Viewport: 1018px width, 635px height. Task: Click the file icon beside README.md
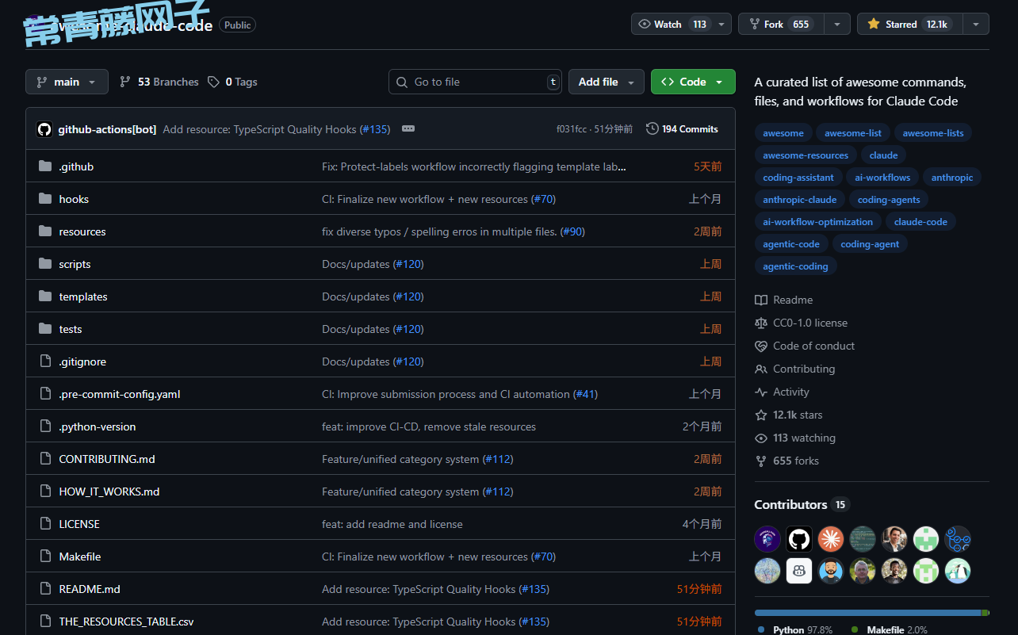click(x=45, y=589)
